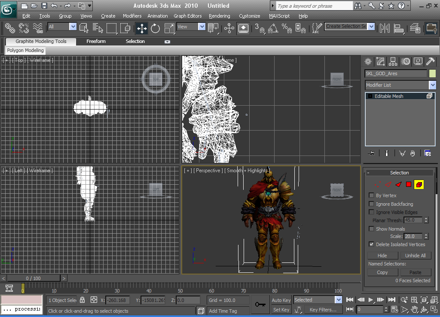The image size is (440, 317).
Task: Open the Selected key filter dropdown
Action: tap(339, 300)
